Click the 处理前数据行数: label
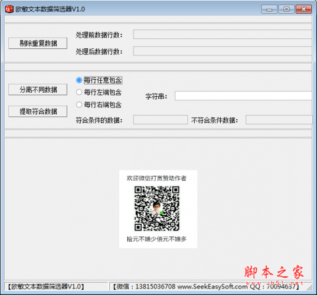Image resolution: width=317 pixels, height=295 pixels. (x=99, y=35)
